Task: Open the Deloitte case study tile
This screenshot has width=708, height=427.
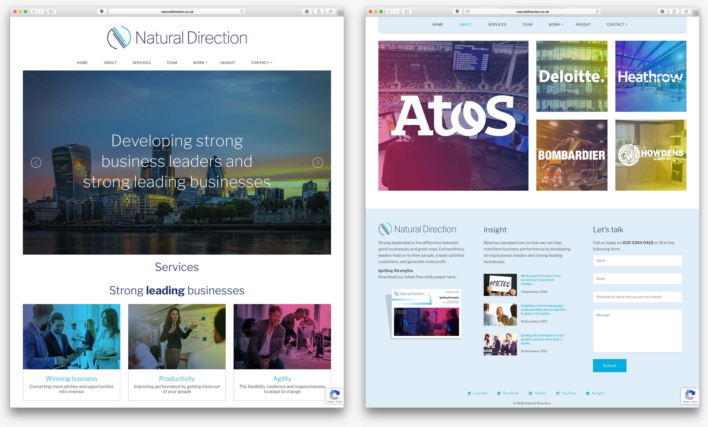Action: pos(572,76)
